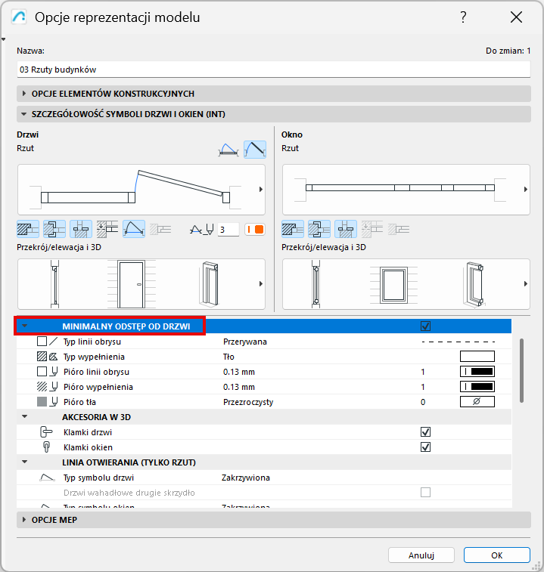Click the window elevation preview thumbnail
This screenshot has height=572, width=544.
click(394, 284)
